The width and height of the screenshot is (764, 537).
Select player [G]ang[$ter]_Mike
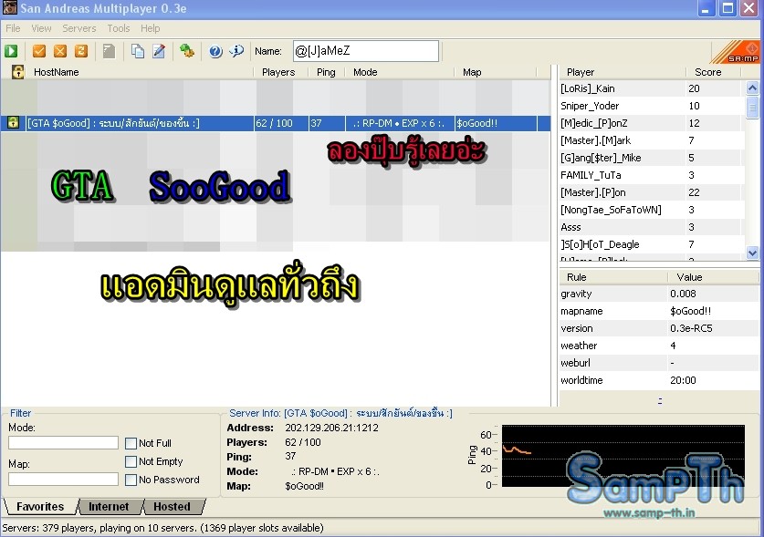point(652,158)
